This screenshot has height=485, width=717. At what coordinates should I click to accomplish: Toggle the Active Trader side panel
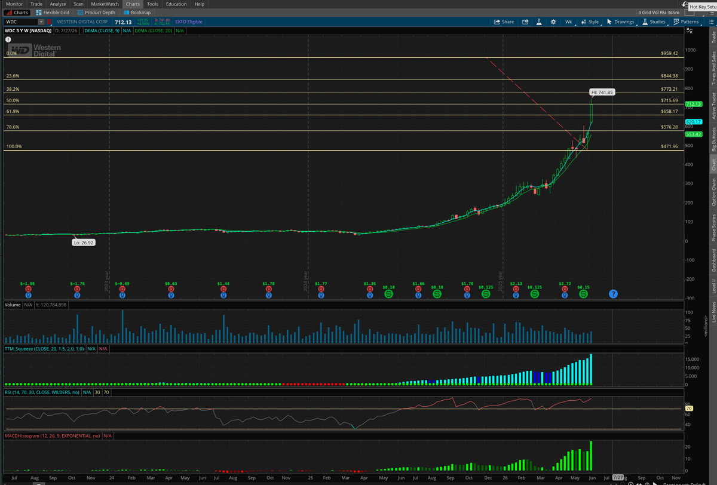[x=713, y=106]
